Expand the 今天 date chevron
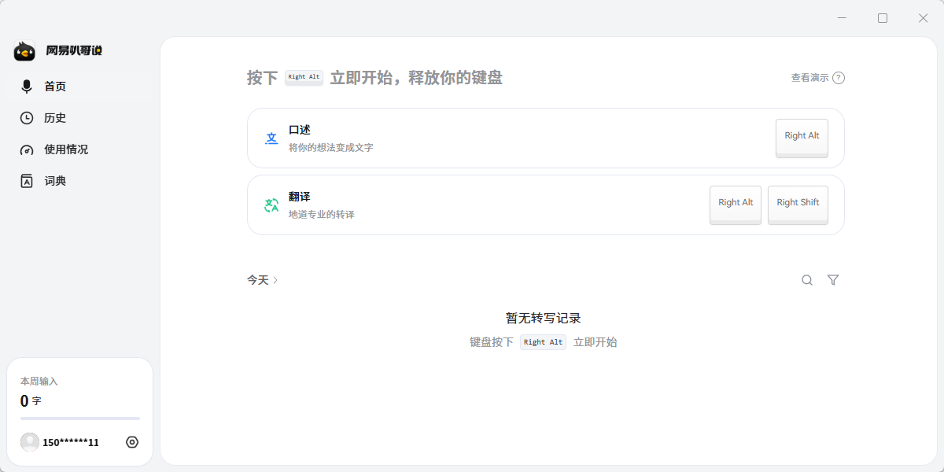The image size is (944, 472). tap(275, 280)
